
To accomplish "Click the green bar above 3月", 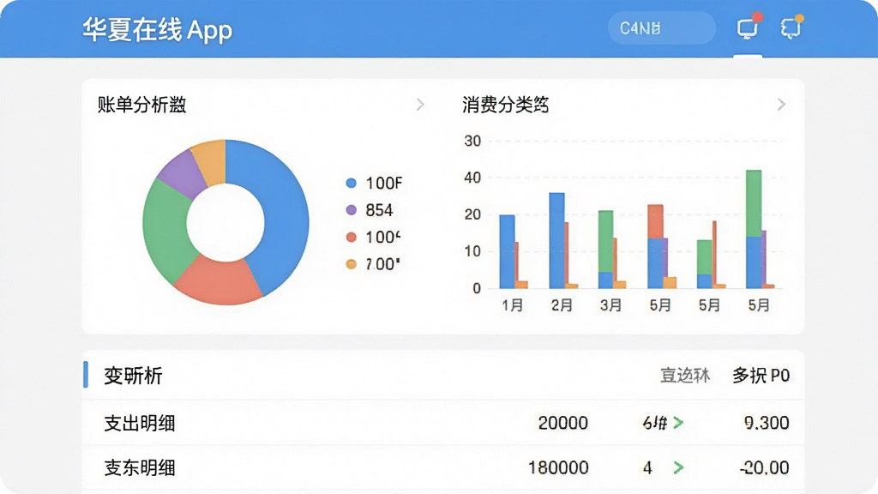I will [x=605, y=241].
